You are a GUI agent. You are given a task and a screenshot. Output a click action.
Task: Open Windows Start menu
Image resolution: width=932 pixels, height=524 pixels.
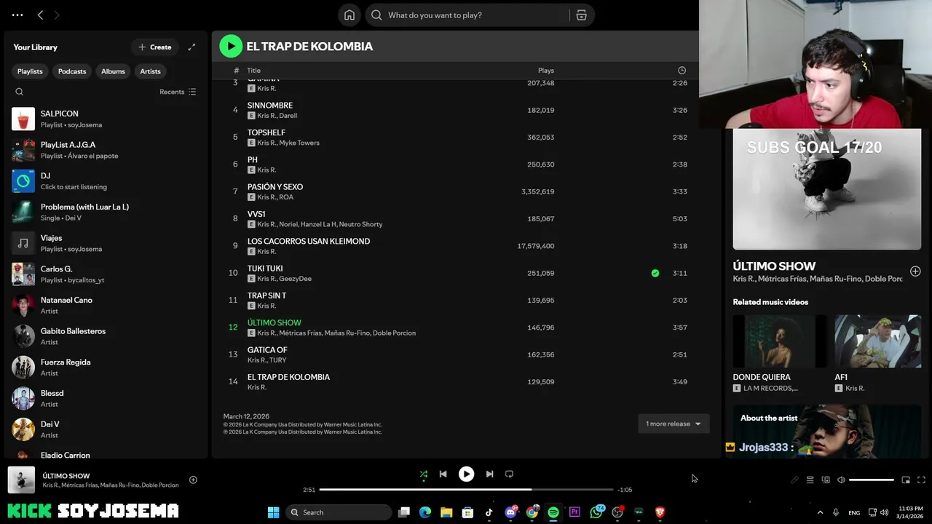tap(273, 512)
